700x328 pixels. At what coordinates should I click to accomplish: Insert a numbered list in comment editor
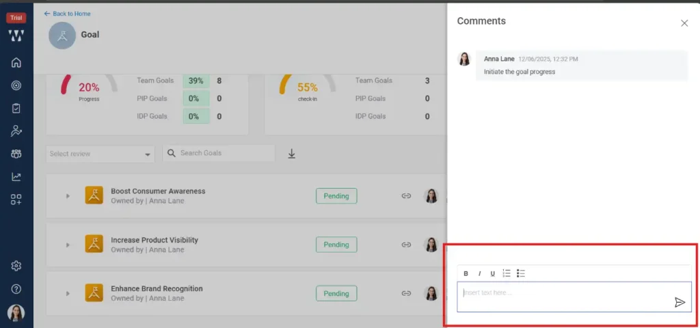[507, 273]
